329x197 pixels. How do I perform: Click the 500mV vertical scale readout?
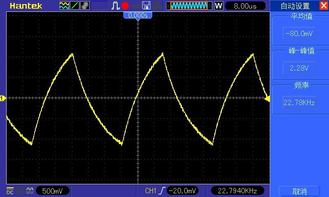(x=53, y=190)
